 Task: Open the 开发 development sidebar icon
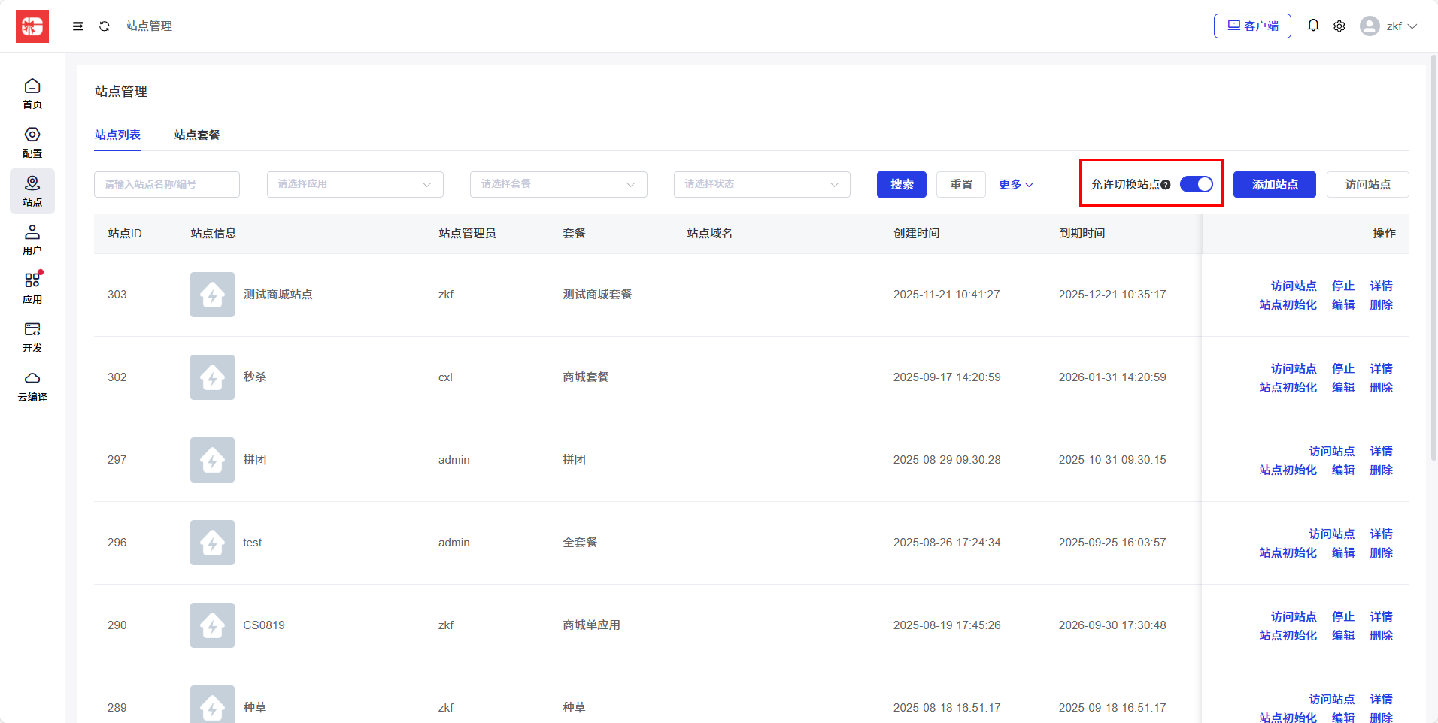pos(32,337)
